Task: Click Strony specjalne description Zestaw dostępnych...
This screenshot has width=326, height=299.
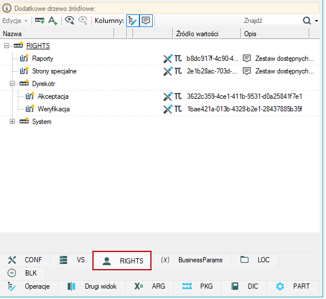Action: (285, 71)
